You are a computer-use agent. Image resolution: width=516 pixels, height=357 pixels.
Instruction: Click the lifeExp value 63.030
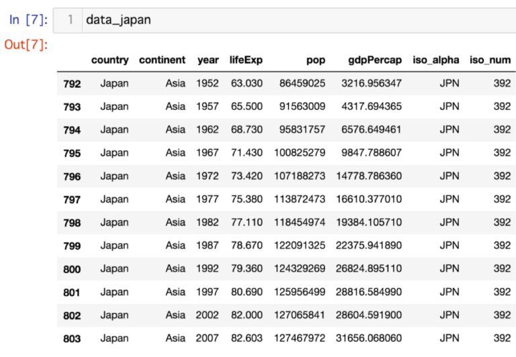[x=247, y=84]
